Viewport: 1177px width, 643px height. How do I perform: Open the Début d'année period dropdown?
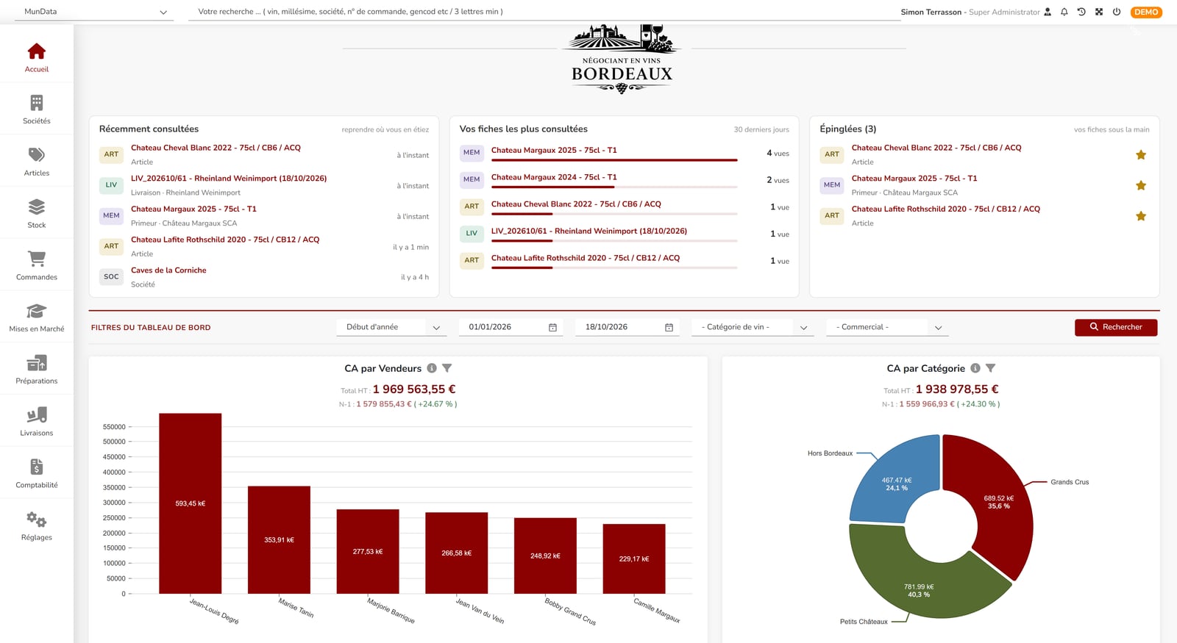(x=392, y=327)
